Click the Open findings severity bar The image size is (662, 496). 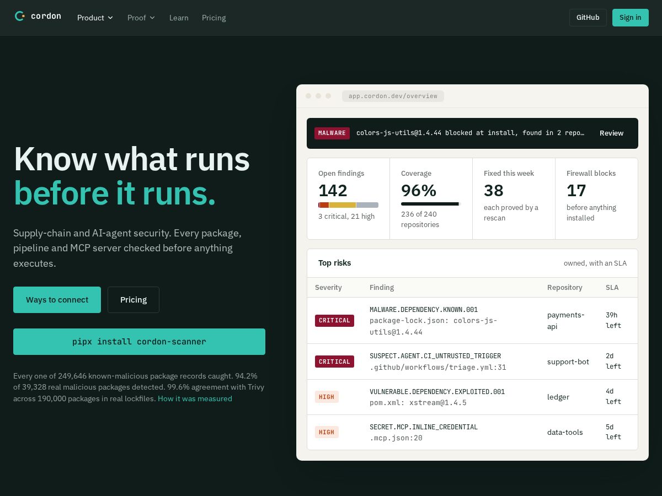(349, 205)
